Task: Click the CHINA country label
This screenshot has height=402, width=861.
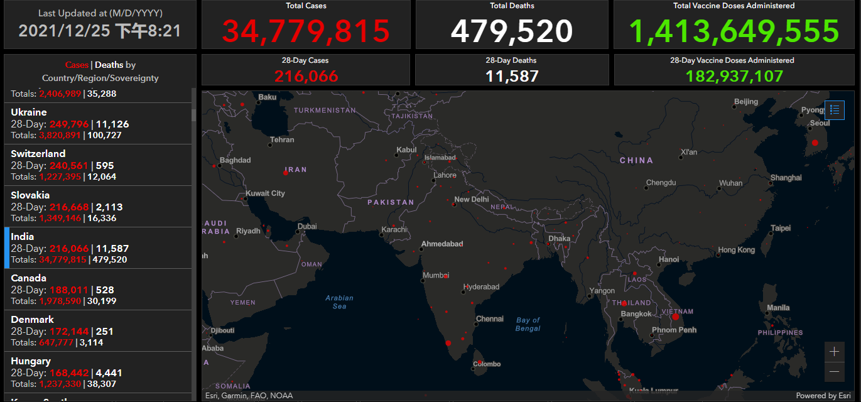Action: [636, 160]
